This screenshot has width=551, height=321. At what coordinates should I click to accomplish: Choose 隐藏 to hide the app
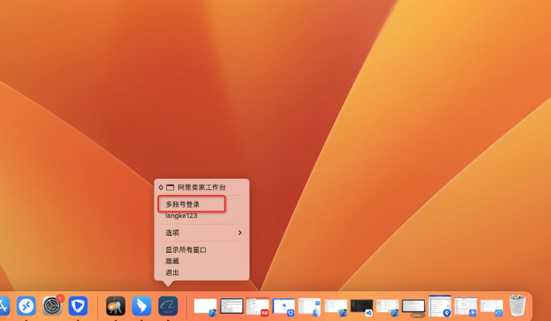(172, 261)
